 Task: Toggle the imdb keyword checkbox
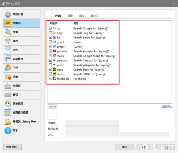click(x=50, y=74)
